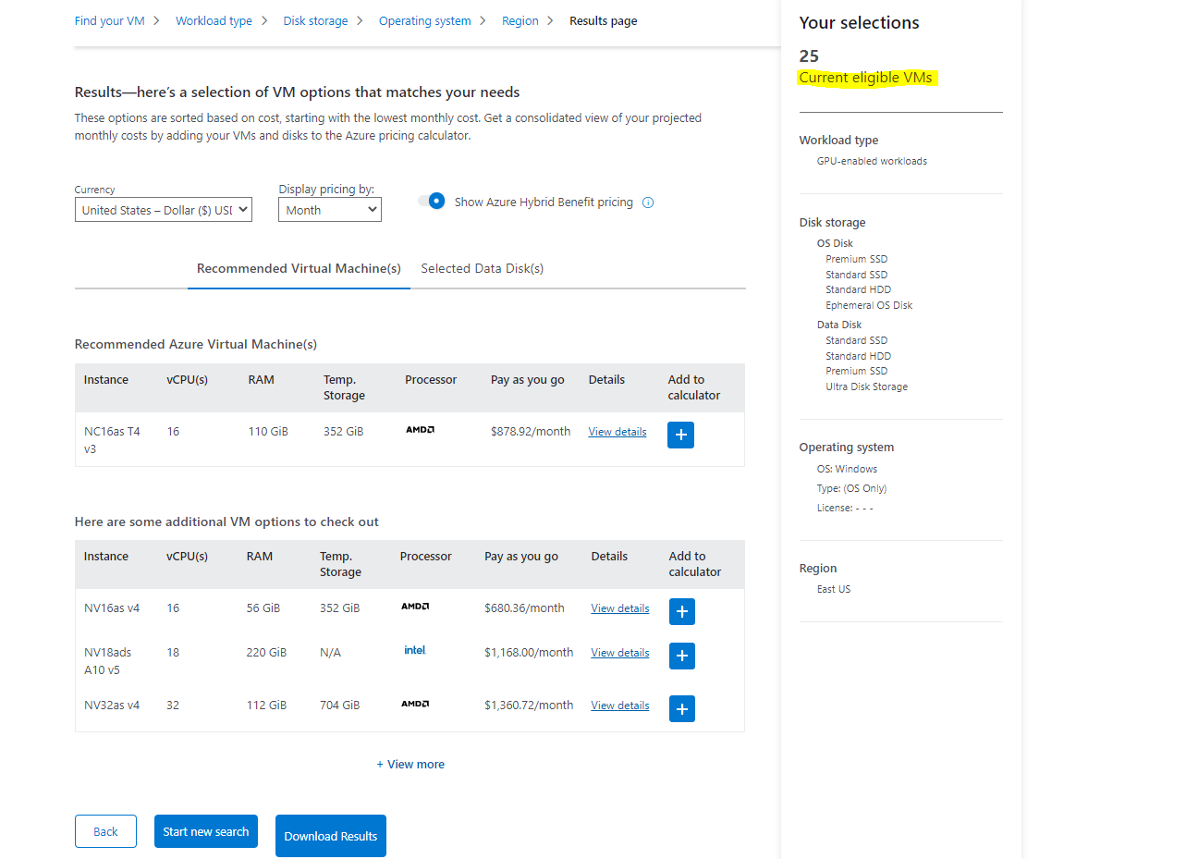
Task: Click AMD logo in NV32as v4 row
Action: click(415, 704)
